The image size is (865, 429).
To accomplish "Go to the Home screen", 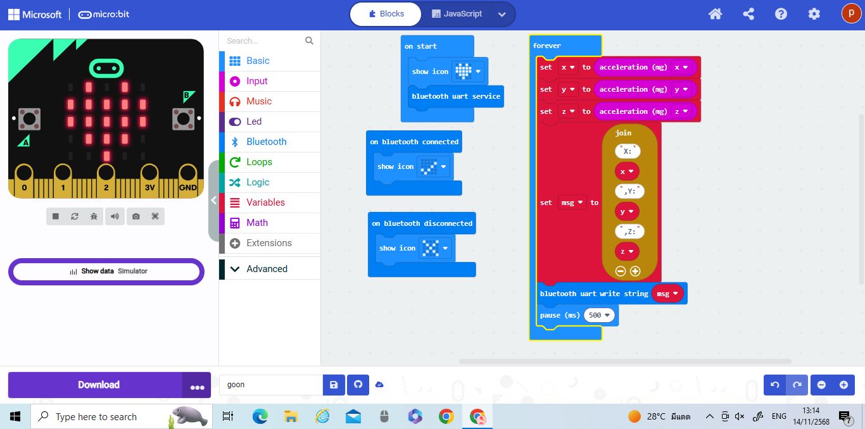I will coord(716,14).
